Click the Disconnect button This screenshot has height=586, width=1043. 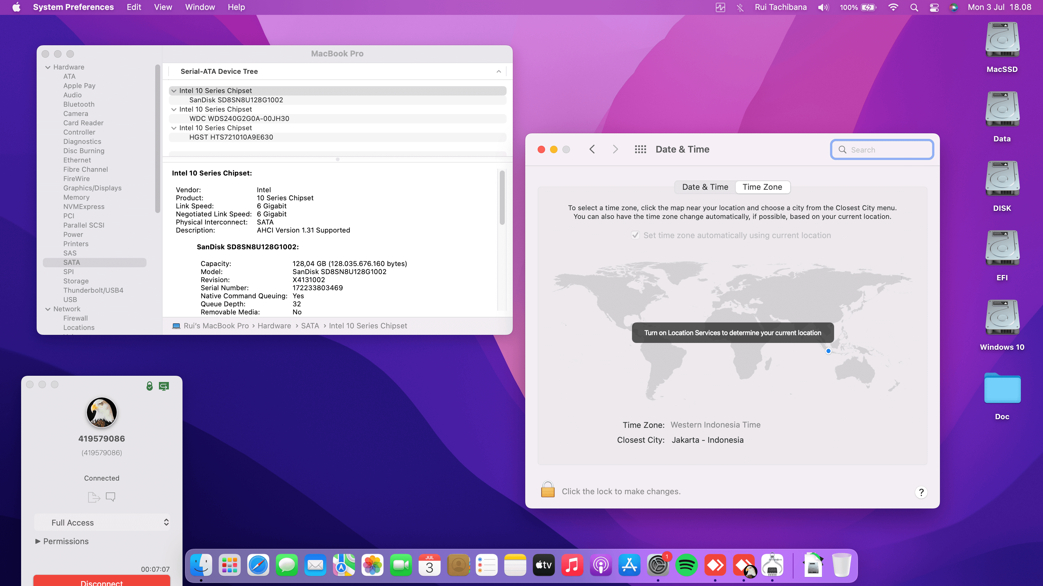102,581
